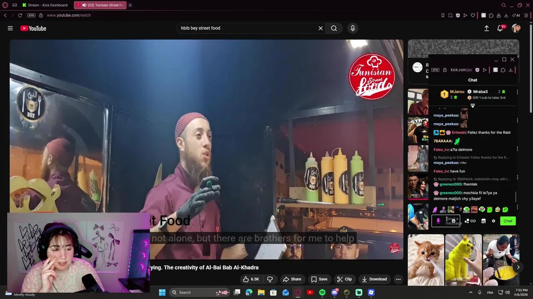Toggle the Opera VPN badge in address bar
The height and width of the screenshot is (299, 533).
(31, 15)
